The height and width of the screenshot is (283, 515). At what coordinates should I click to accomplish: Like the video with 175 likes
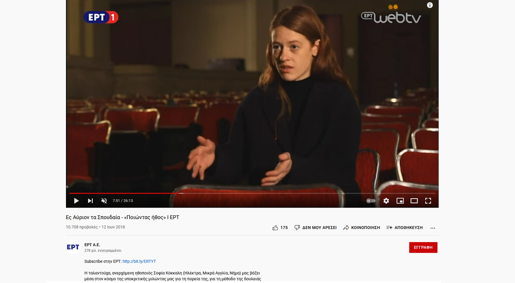pyautogui.click(x=280, y=228)
